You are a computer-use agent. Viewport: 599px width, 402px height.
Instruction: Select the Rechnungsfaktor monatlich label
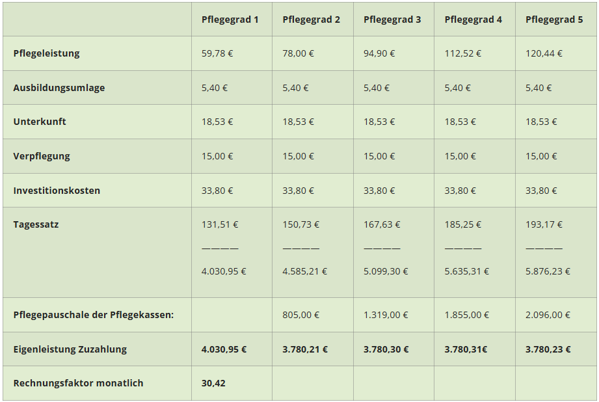pos(78,383)
